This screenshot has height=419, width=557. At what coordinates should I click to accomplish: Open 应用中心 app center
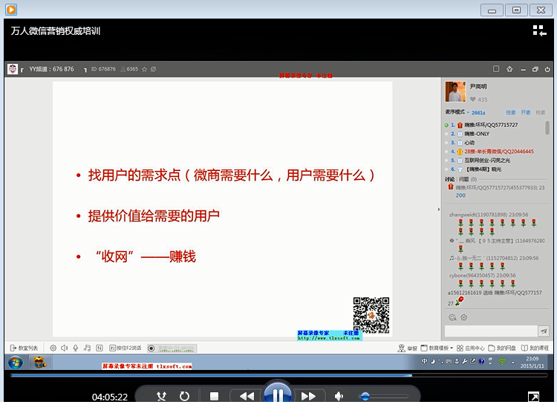470,348
